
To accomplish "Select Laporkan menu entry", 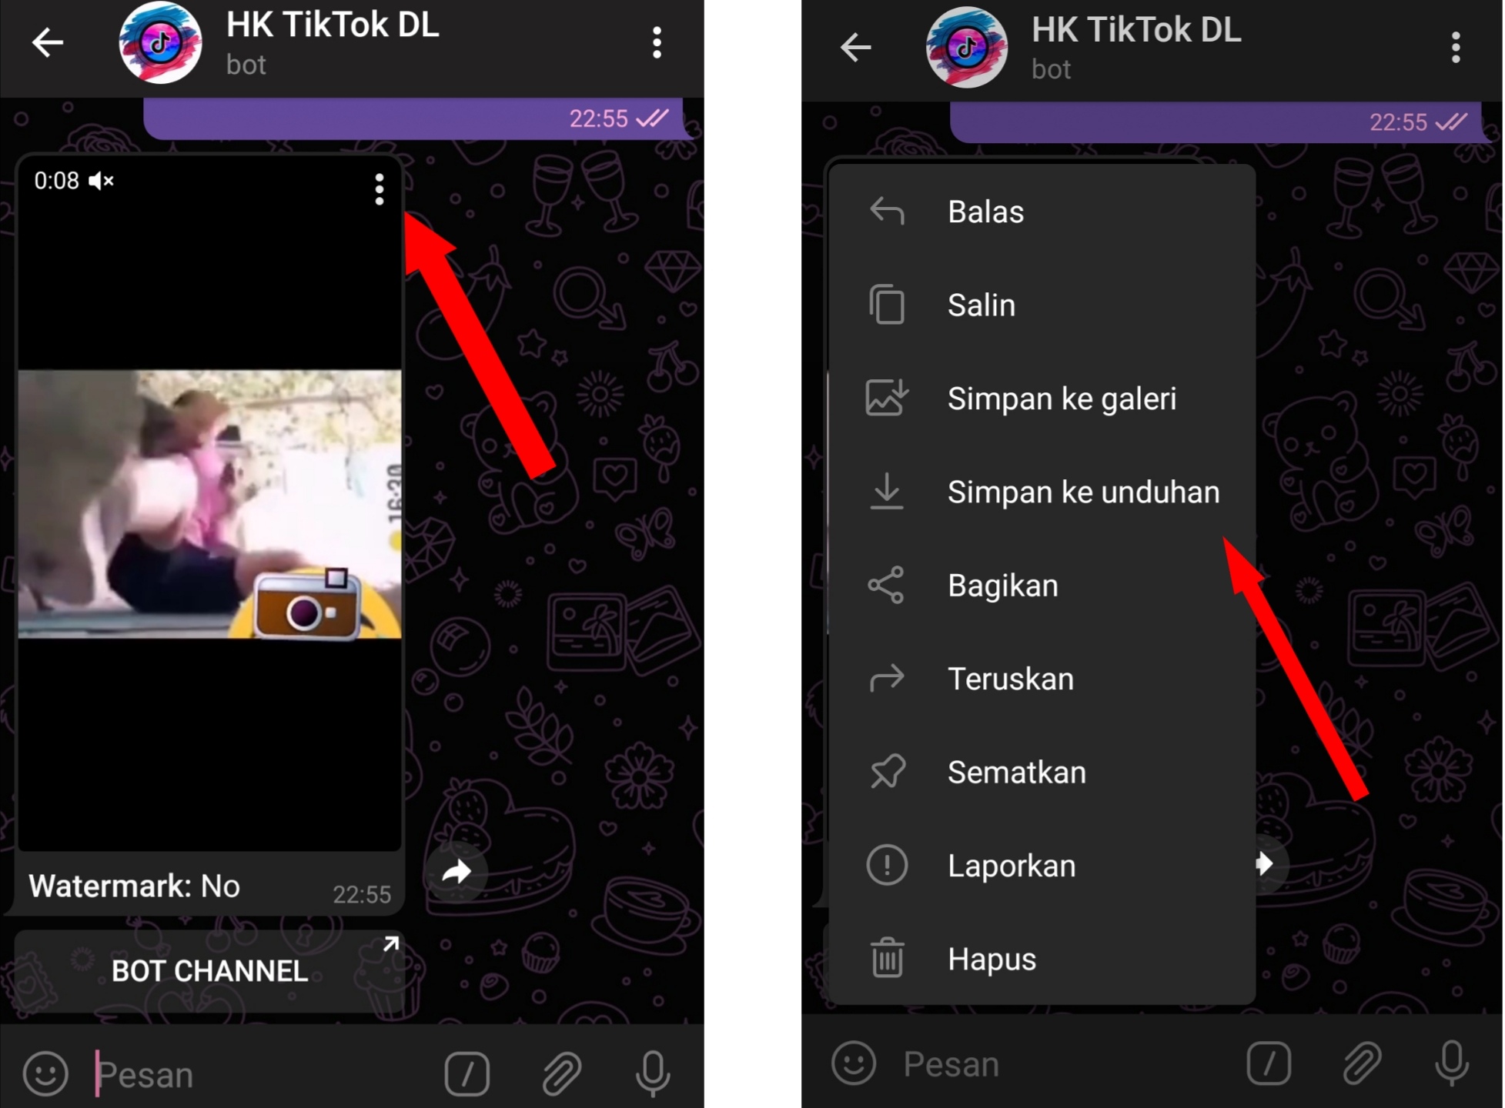I will click(1042, 866).
